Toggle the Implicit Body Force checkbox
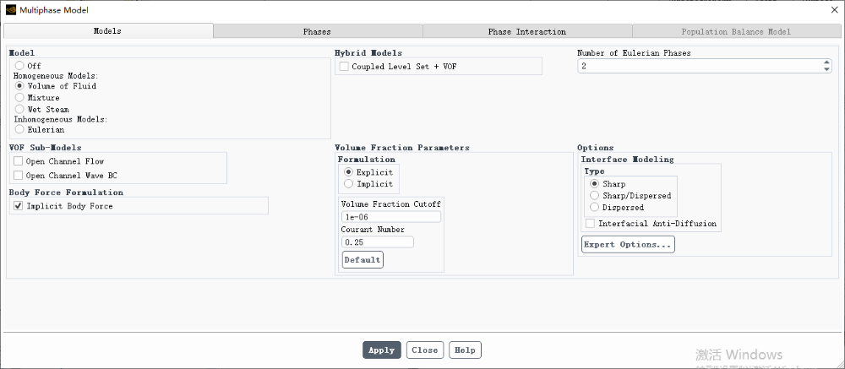 [x=19, y=206]
